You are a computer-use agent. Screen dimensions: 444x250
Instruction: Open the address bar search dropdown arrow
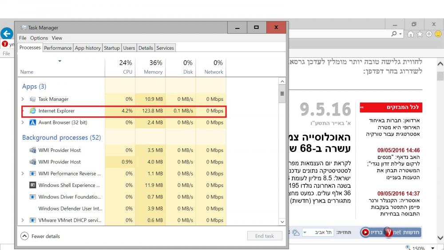click(x=400, y=34)
